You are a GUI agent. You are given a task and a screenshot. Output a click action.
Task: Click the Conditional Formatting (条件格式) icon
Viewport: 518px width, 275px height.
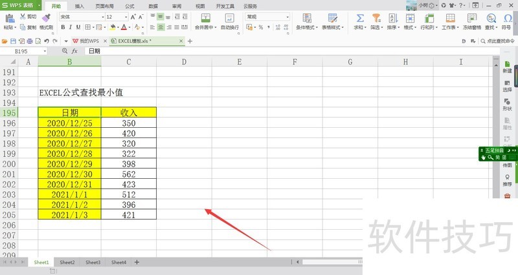pyautogui.click(x=307, y=18)
